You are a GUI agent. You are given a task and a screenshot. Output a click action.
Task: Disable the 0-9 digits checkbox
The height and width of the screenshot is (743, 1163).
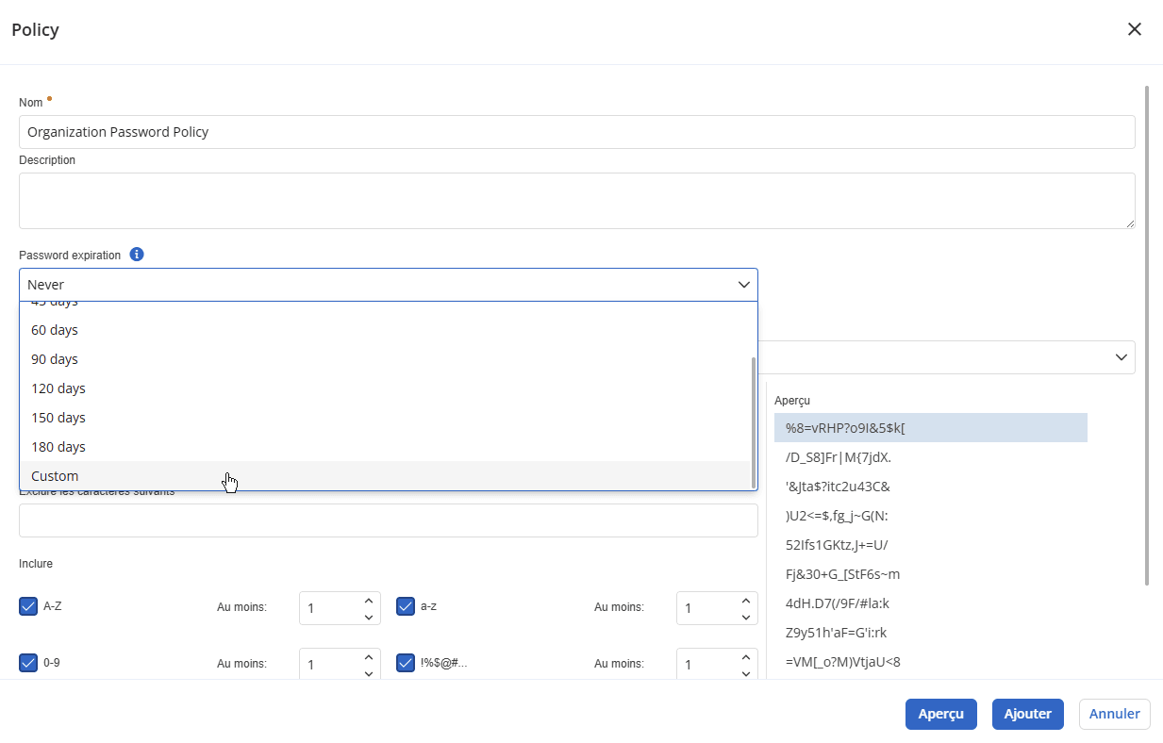tap(28, 663)
